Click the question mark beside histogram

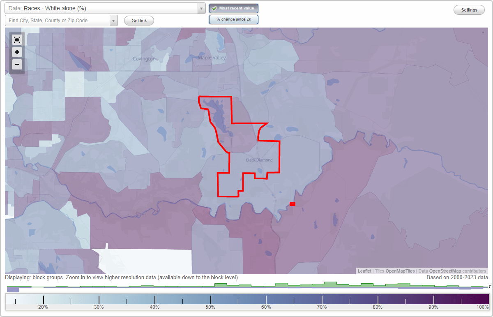tap(490, 286)
